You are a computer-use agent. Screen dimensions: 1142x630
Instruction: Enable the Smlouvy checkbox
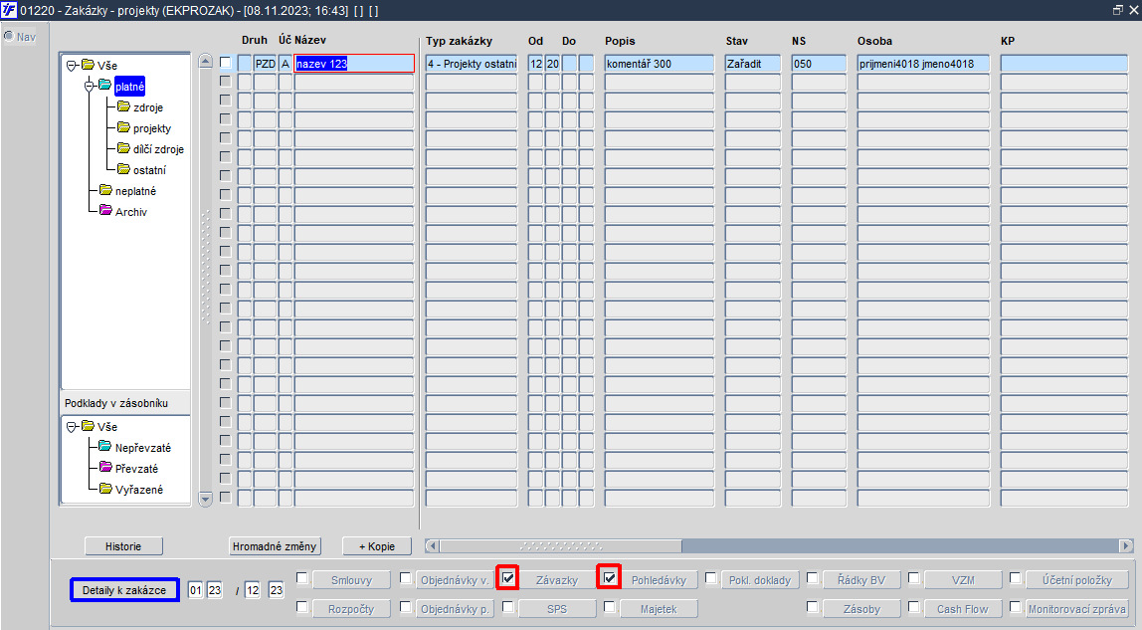click(x=302, y=577)
